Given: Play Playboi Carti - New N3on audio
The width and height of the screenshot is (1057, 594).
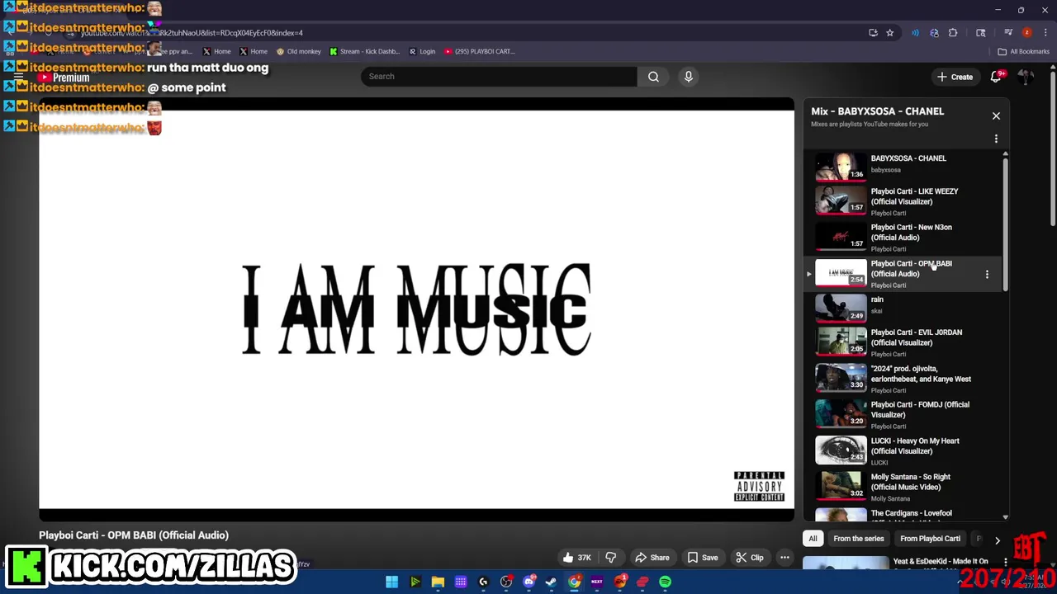Looking at the screenshot, I should 902,237.
